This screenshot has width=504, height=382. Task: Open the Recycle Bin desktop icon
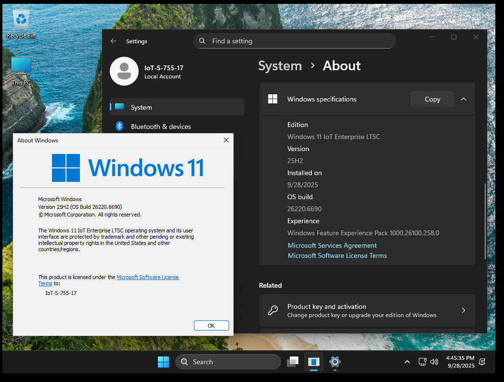[x=21, y=24]
